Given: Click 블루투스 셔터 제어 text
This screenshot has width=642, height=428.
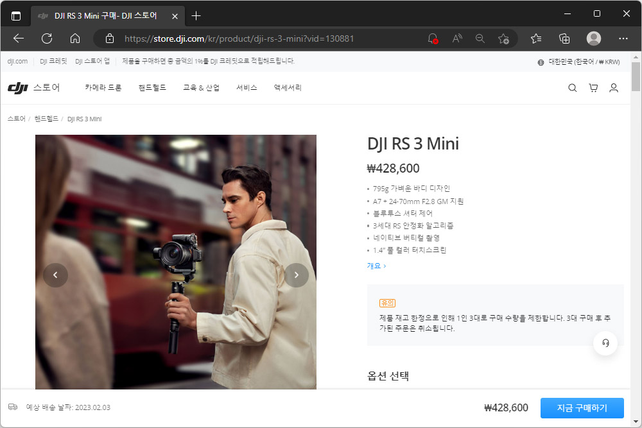Looking at the screenshot, I should point(403,213).
